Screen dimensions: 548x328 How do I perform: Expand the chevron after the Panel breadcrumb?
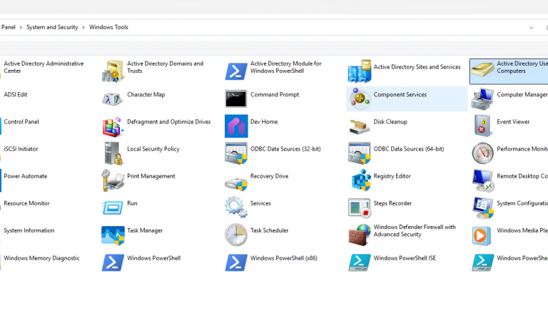tap(21, 27)
